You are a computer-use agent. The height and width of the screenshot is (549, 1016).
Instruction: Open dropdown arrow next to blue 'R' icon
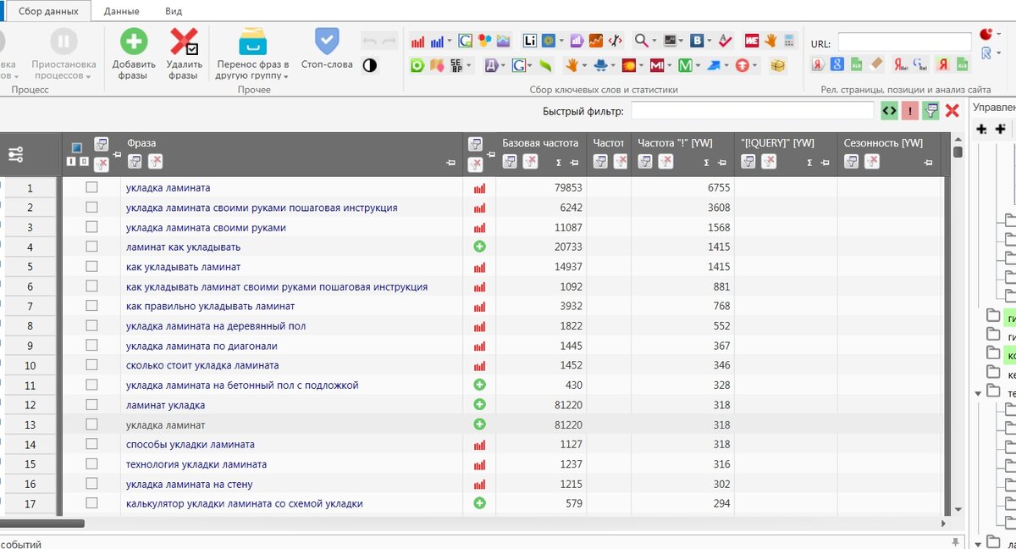(998, 53)
